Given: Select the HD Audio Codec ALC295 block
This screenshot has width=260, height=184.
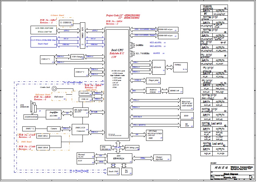Looking at the screenshot, I should [81, 112].
